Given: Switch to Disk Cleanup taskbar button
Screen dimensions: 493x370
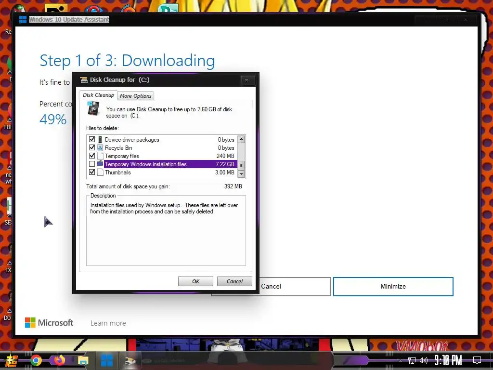Looking at the screenshot, I should 130,361.
